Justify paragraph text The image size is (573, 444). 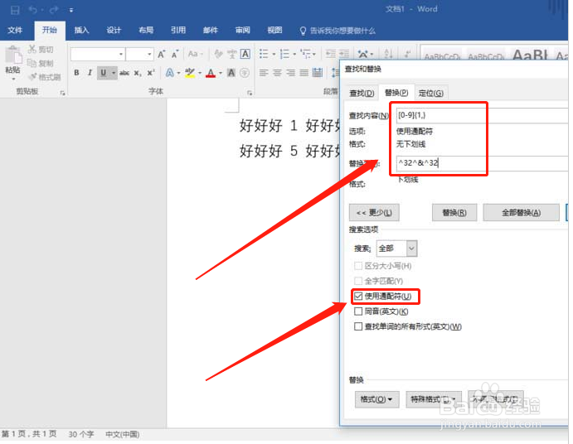(x=304, y=73)
